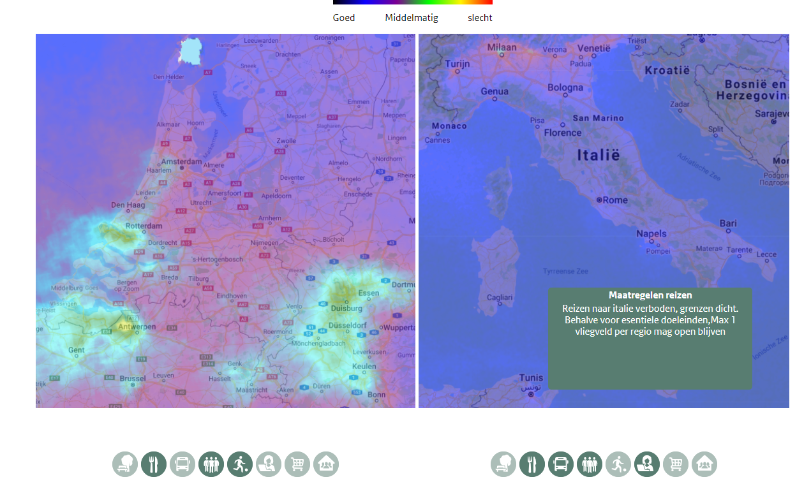Select bus transport icon under Netherlands map
This screenshot has width=811, height=491.
(x=182, y=464)
